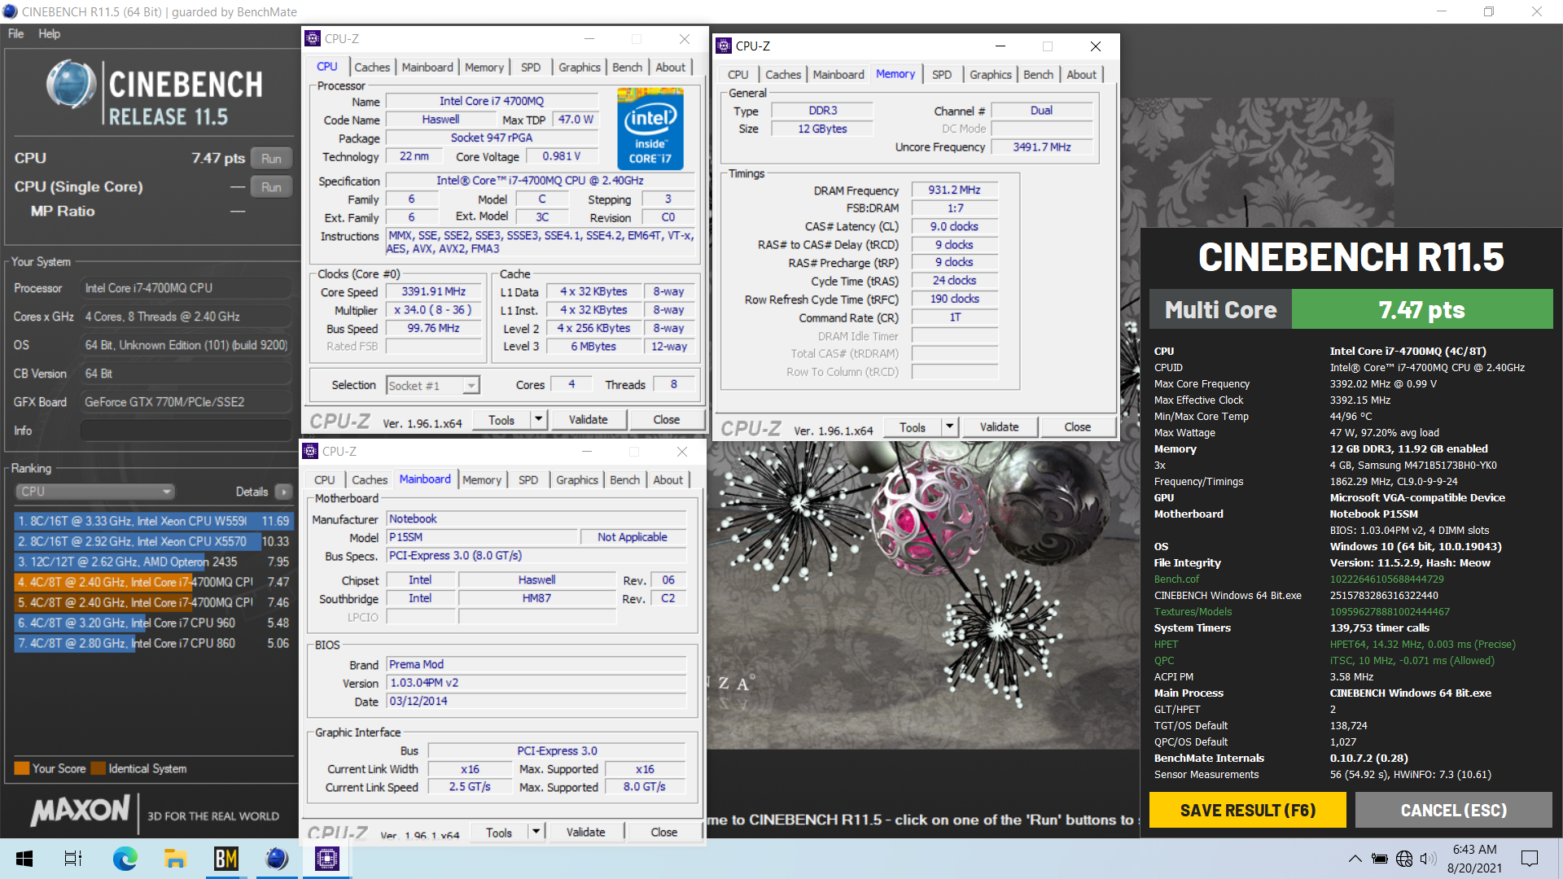Click Close button in Memory window
Image resolution: width=1563 pixels, height=879 pixels.
1077,427
